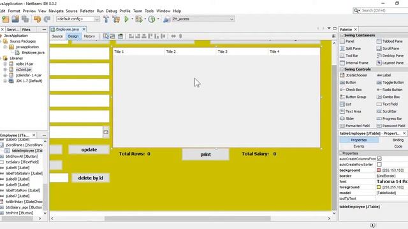Click the Profile Project clock icon
Screen dimensions: 408x229
[152, 19]
